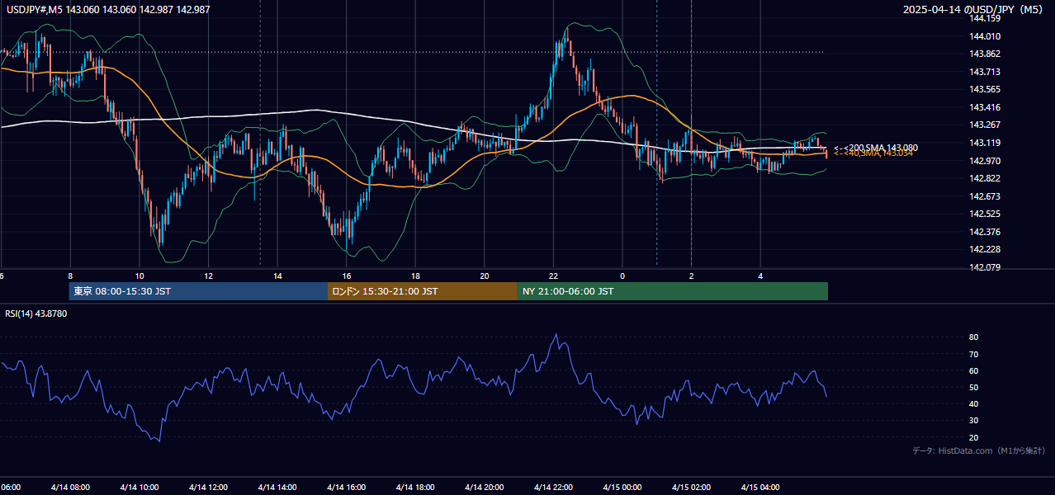Click the 4/14 08:00 bottom date label
The height and width of the screenshot is (495, 1055).
(70, 488)
